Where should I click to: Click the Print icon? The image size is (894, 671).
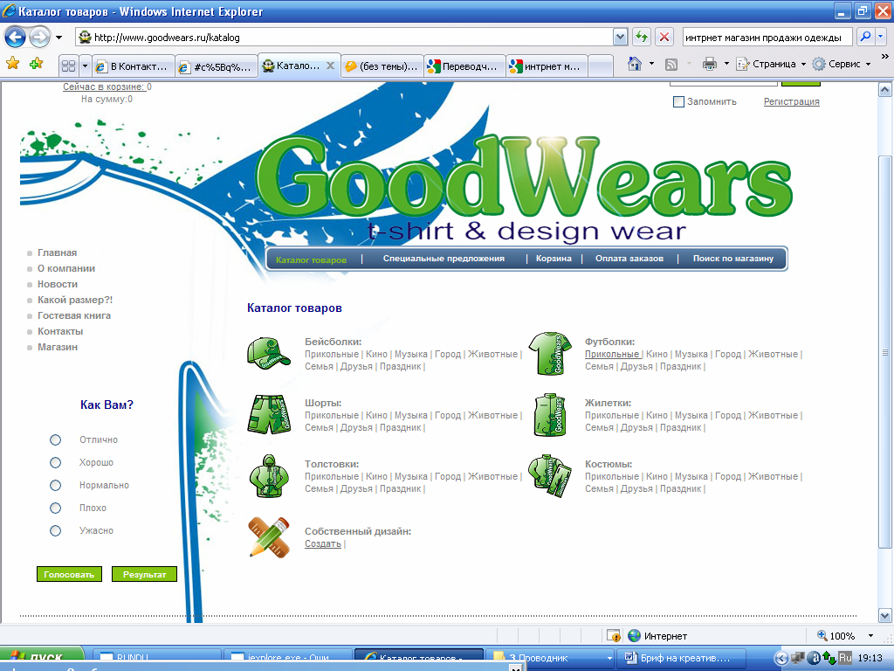[x=709, y=64]
